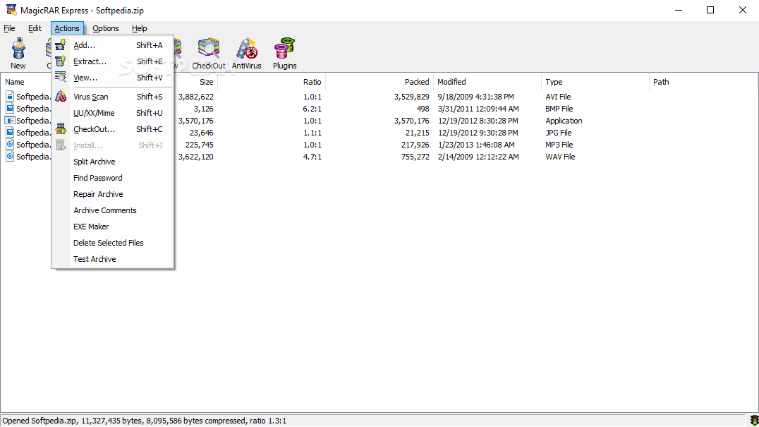This screenshot has height=427, width=759.
Task: Open the Edit menu
Action: [35, 28]
